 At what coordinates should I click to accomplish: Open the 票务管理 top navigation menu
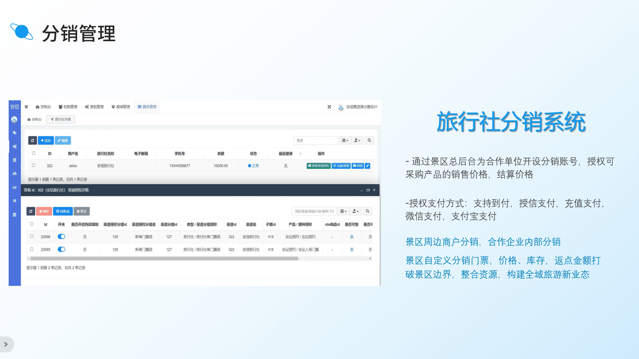click(147, 107)
